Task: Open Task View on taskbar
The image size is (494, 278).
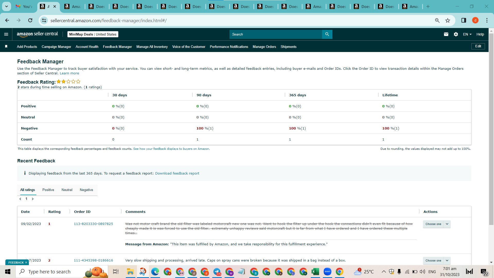Action: click(116, 272)
